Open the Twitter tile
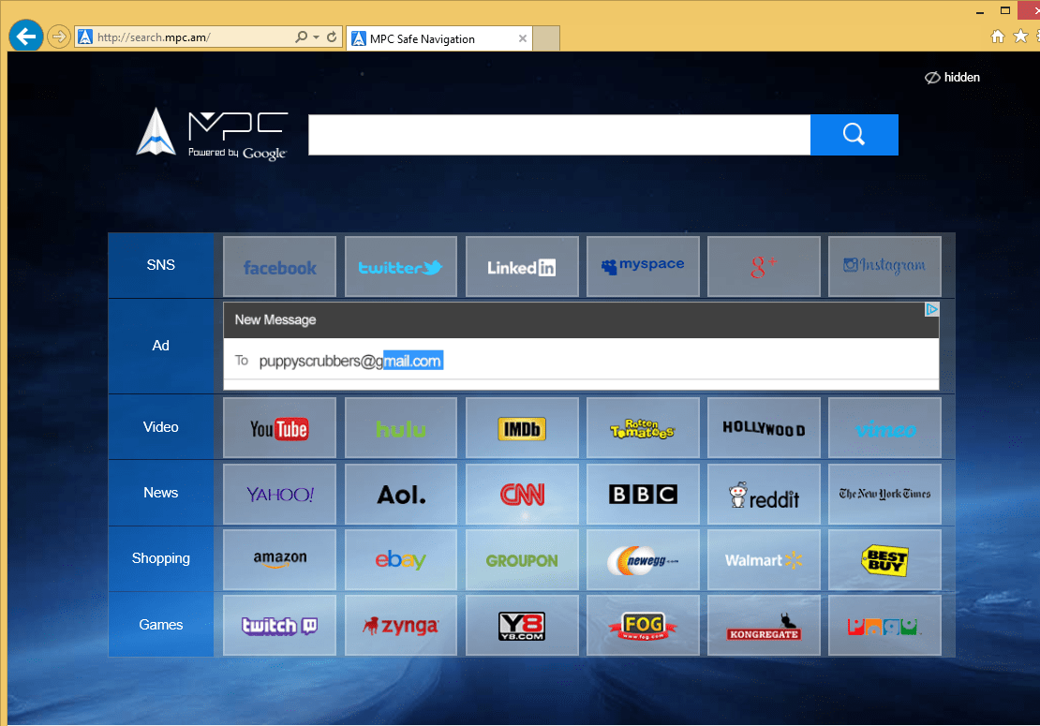The width and height of the screenshot is (1040, 726). (x=401, y=267)
